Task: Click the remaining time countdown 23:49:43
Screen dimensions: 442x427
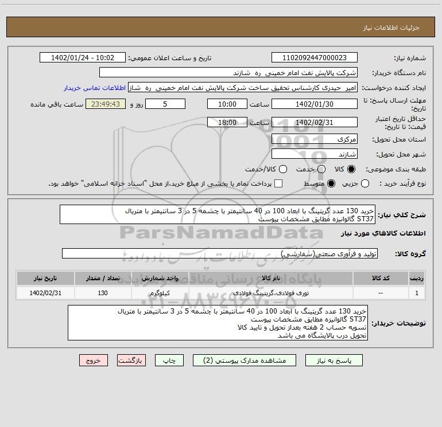Action: point(106,104)
